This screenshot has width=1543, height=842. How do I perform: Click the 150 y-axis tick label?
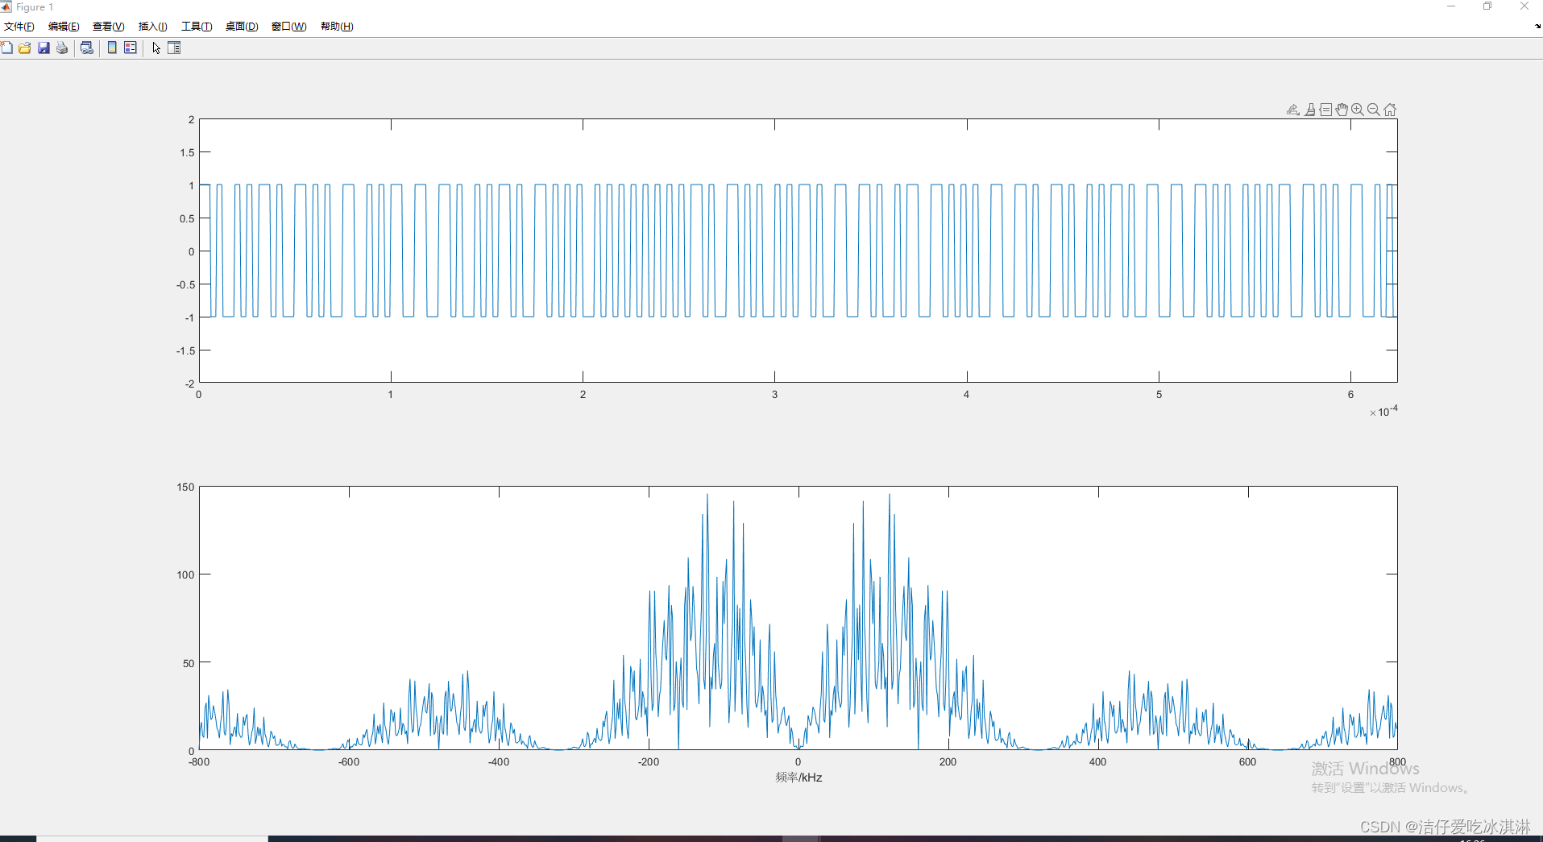click(186, 487)
